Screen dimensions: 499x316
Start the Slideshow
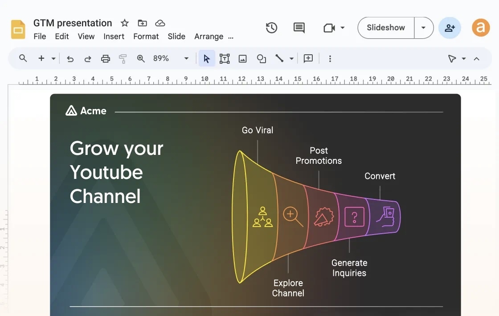tap(386, 28)
